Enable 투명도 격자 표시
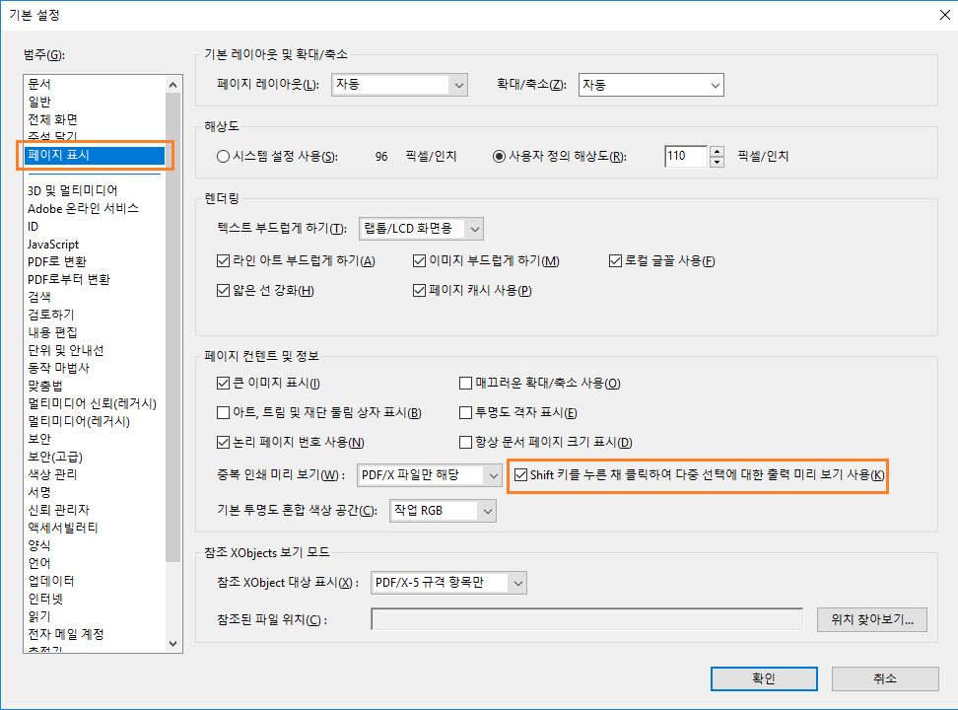The height and width of the screenshot is (710, 958). click(x=462, y=414)
